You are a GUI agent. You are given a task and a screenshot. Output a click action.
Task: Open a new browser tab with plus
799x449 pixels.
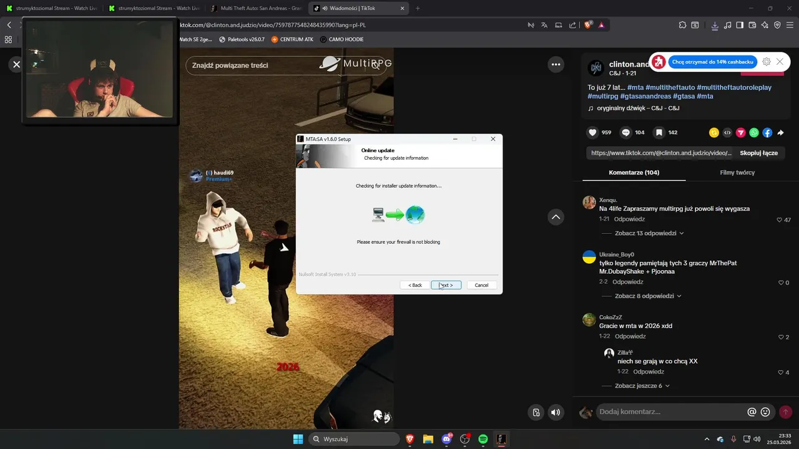point(418,9)
